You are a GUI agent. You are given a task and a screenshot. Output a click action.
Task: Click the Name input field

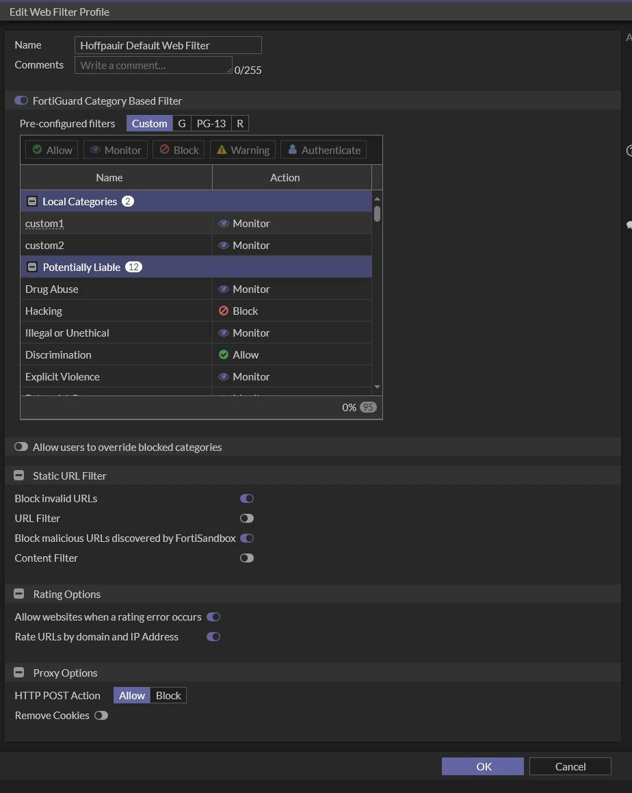pos(168,45)
